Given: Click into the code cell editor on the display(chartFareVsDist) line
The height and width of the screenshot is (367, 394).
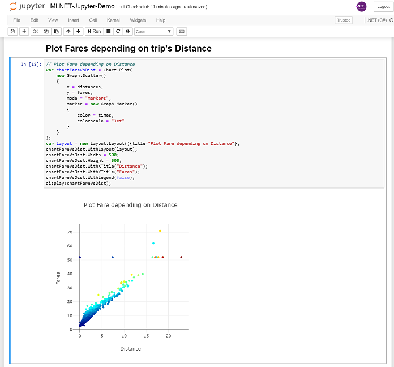Looking at the screenshot, I should [x=78, y=183].
